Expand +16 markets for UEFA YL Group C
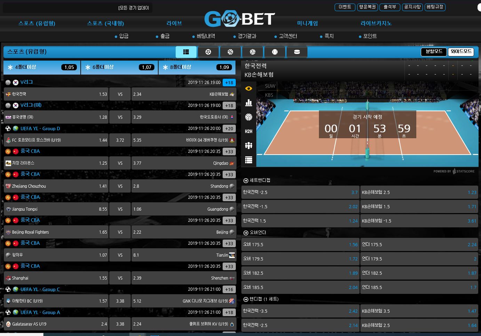Screen dimensions: 481x336 (x=229, y=289)
